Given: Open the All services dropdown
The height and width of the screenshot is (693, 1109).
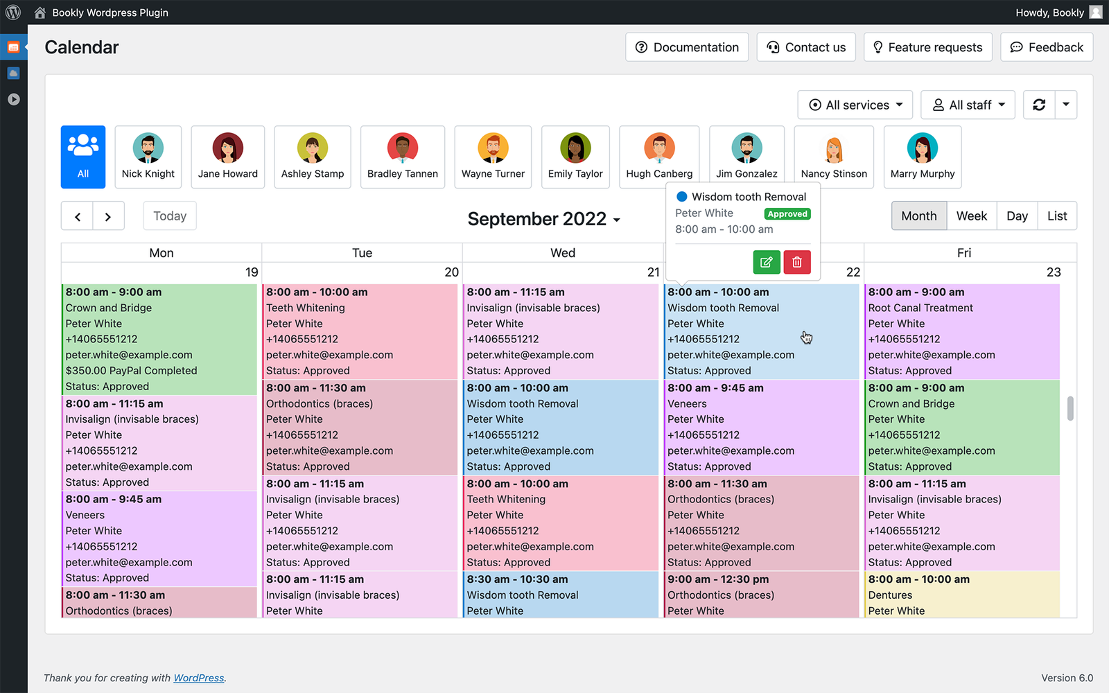Looking at the screenshot, I should [x=855, y=105].
